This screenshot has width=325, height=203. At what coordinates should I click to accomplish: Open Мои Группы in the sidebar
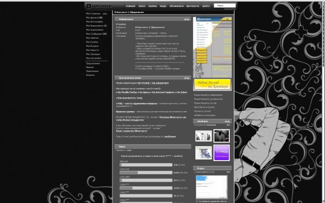[92, 42]
